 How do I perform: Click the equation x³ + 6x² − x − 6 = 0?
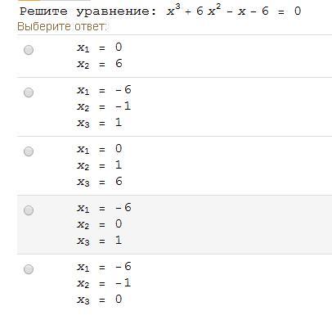(234, 11)
